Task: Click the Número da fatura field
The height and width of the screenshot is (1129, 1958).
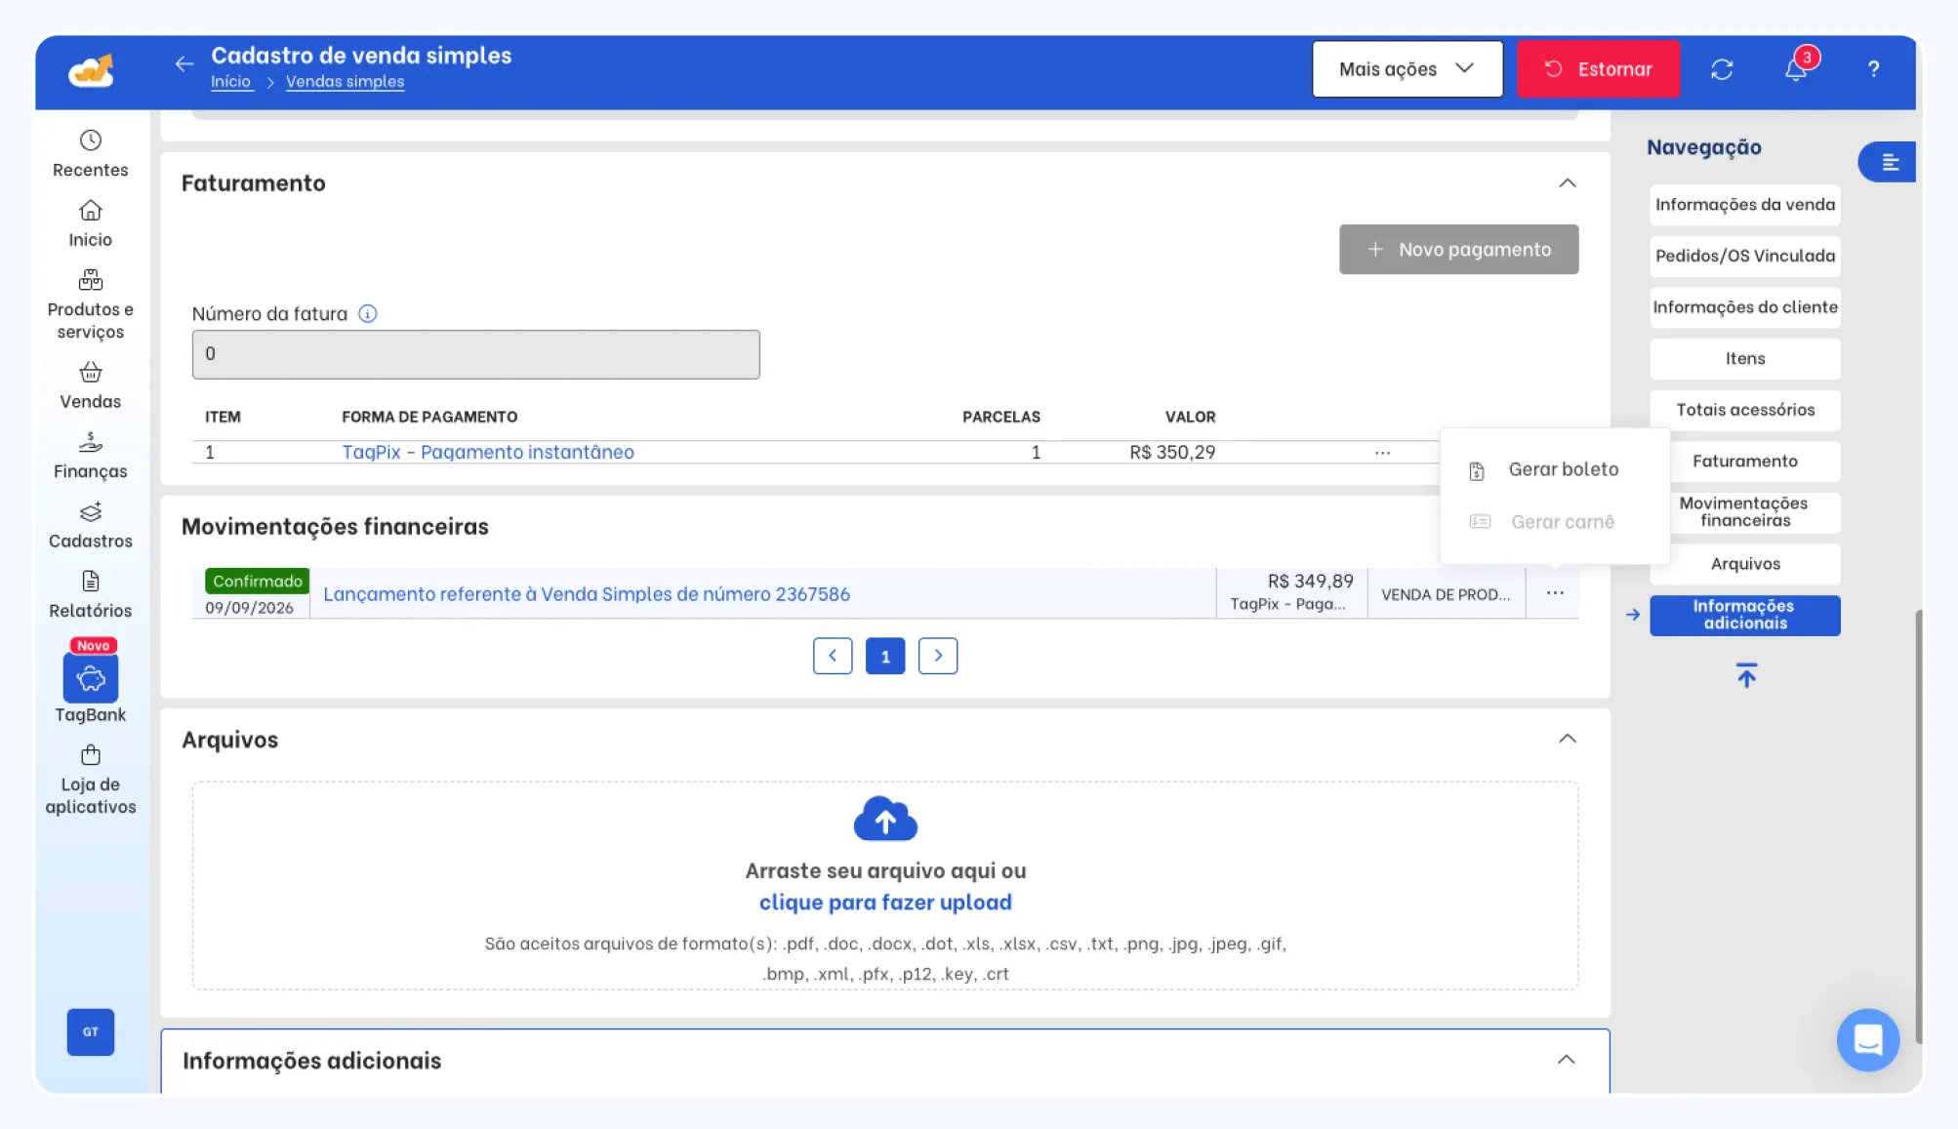Action: (475, 354)
